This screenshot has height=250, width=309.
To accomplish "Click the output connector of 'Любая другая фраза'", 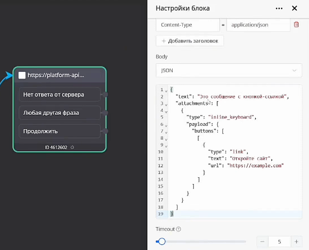I will 105,113.
